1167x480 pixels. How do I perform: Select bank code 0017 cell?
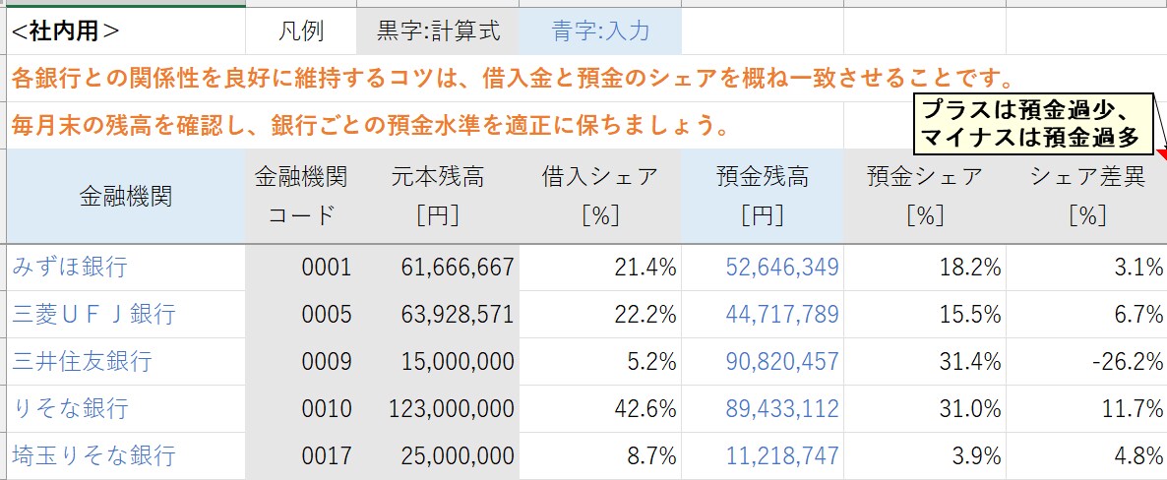[x=301, y=455]
